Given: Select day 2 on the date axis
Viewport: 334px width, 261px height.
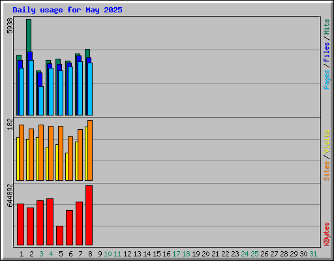Looking at the screenshot, I should [31, 254].
